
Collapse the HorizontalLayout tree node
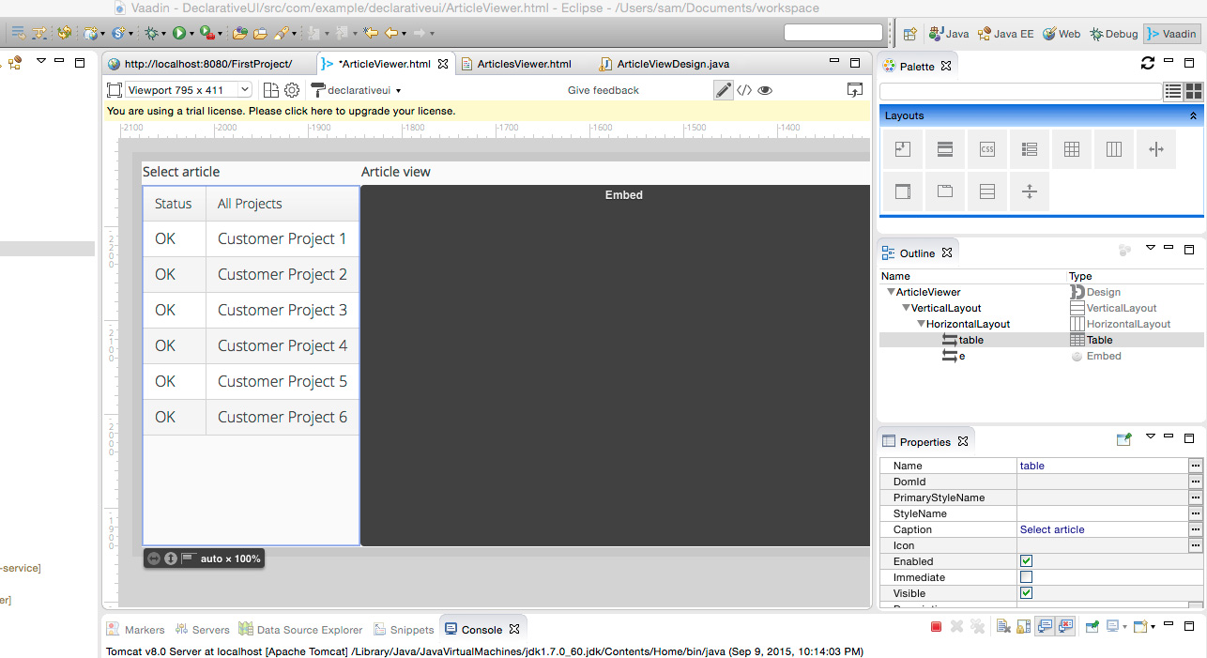(922, 324)
